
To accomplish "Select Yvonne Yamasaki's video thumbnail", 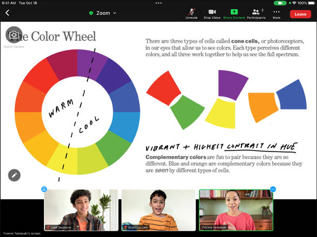I will [x=235, y=210].
